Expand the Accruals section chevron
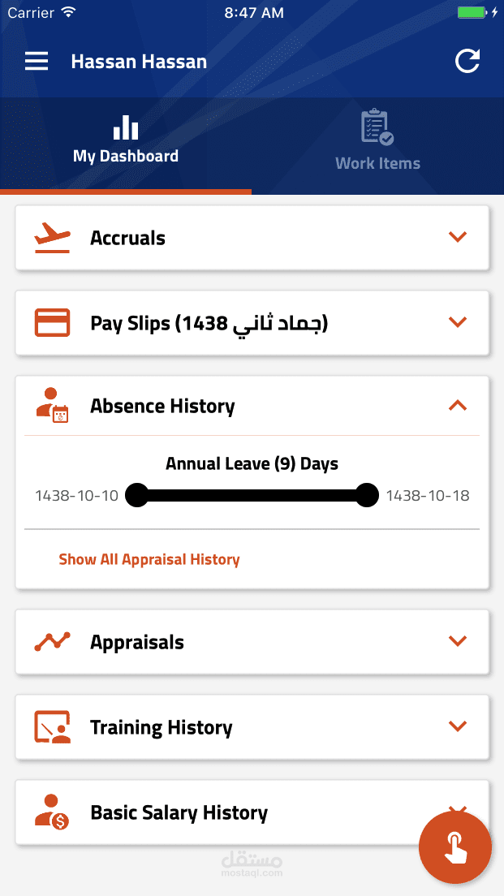The width and height of the screenshot is (504, 896). 458,237
